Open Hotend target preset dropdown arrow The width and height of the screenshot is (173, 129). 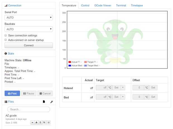click(123, 88)
